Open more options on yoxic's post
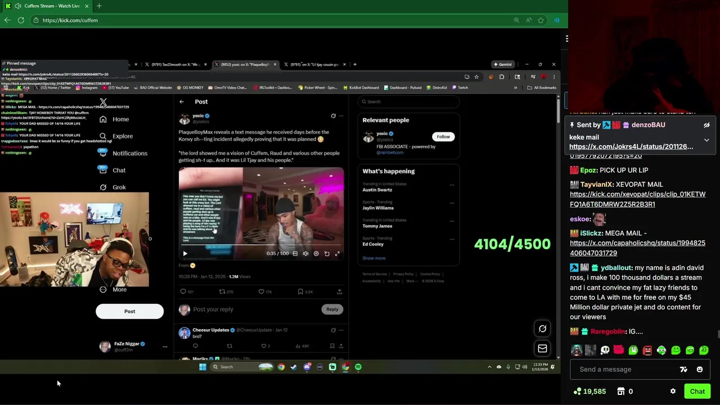The image size is (720, 405). pos(341,116)
